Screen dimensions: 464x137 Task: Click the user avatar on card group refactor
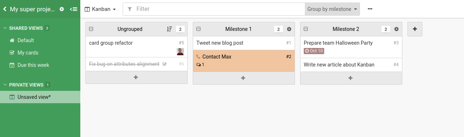pos(180,52)
